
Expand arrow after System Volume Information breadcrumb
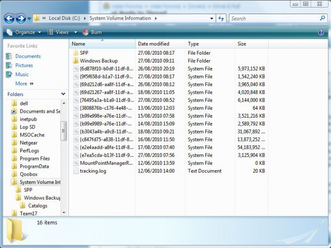(x=156, y=19)
